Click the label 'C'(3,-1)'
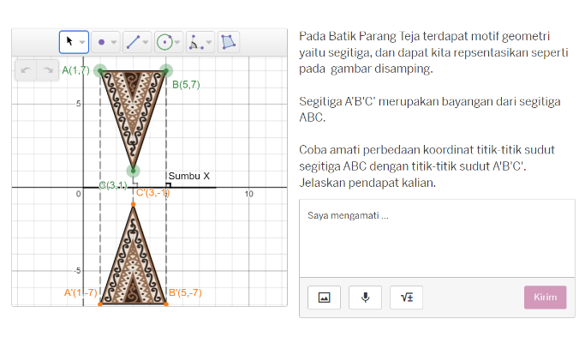Image resolution: width=579 pixels, height=343 pixels. pos(152,193)
